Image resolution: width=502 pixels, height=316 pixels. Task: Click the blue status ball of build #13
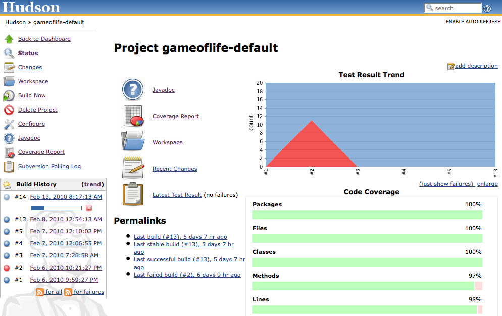(x=7, y=219)
